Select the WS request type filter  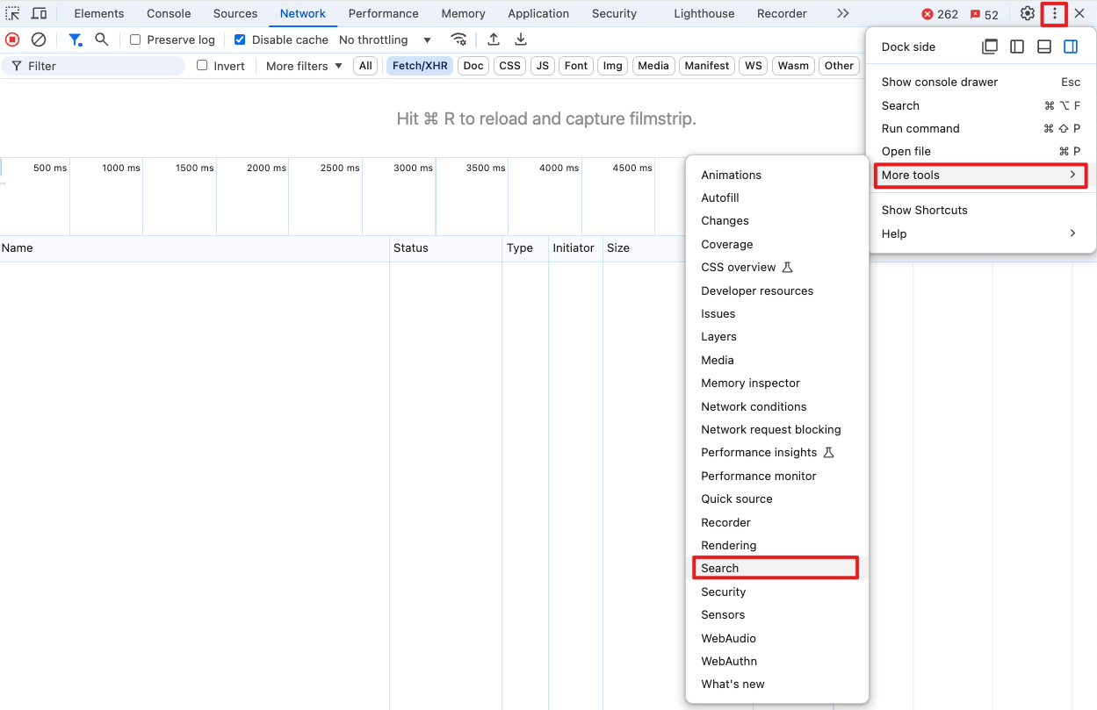753,66
